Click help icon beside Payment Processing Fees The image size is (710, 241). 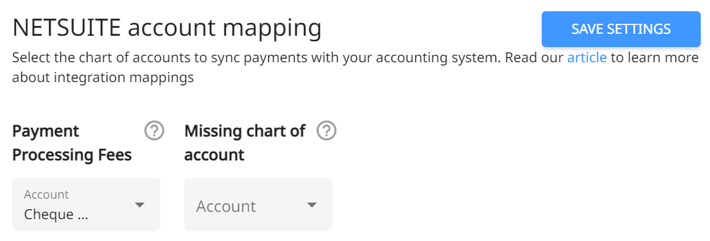point(154,131)
